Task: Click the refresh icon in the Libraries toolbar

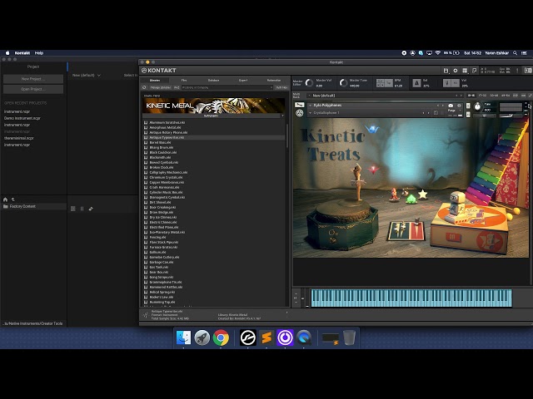Action: point(144,87)
